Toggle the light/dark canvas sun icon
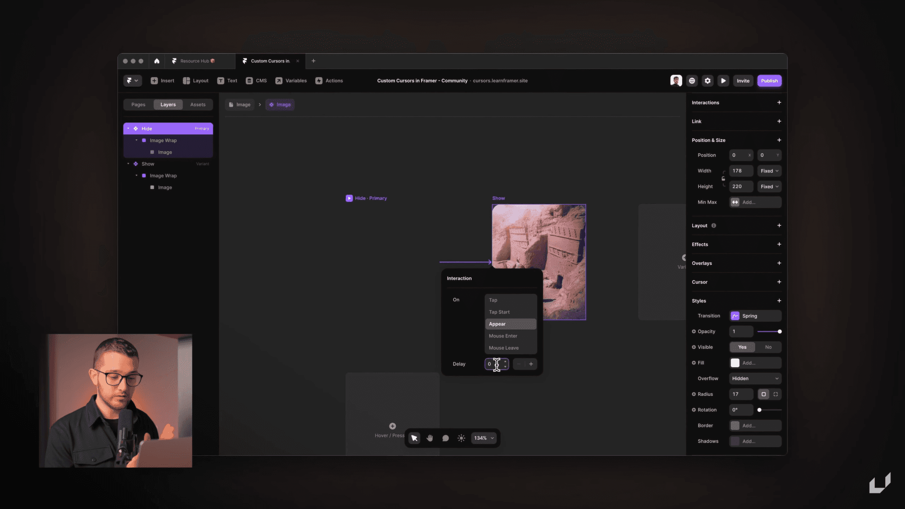Image resolution: width=905 pixels, height=509 pixels. click(x=461, y=438)
